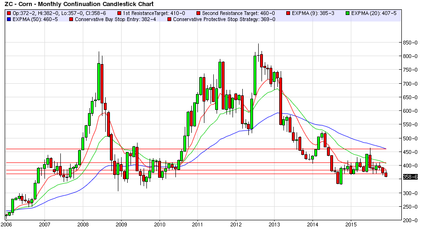421x239 pixels.
Task: Click red swatch for Conservative Buy Stop Entry
Action: (x=71, y=19)
